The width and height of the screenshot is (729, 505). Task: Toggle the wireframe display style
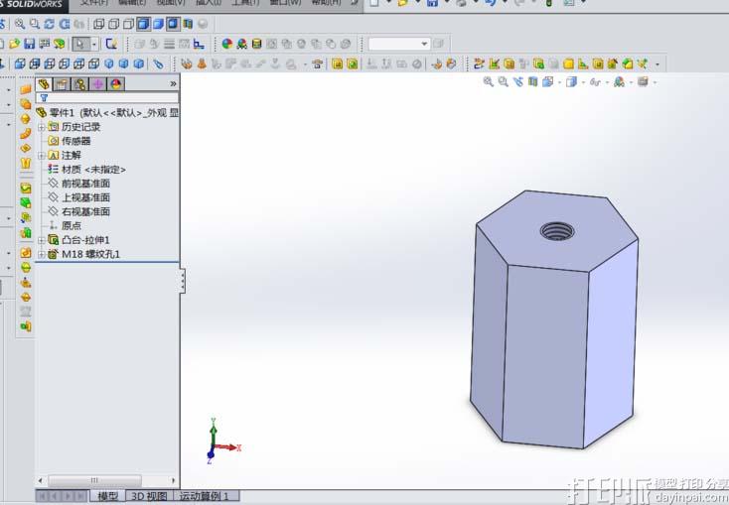[99, 23]
